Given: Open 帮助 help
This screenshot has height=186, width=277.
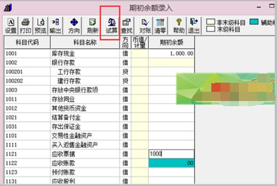Looking at the screenshot, I should 179,26.
